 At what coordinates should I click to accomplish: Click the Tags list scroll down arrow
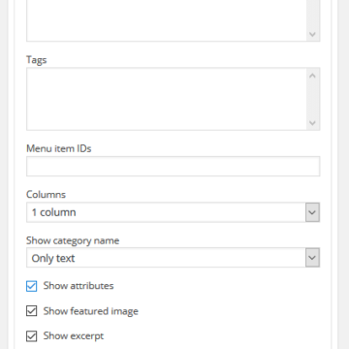tap(312, 123)
